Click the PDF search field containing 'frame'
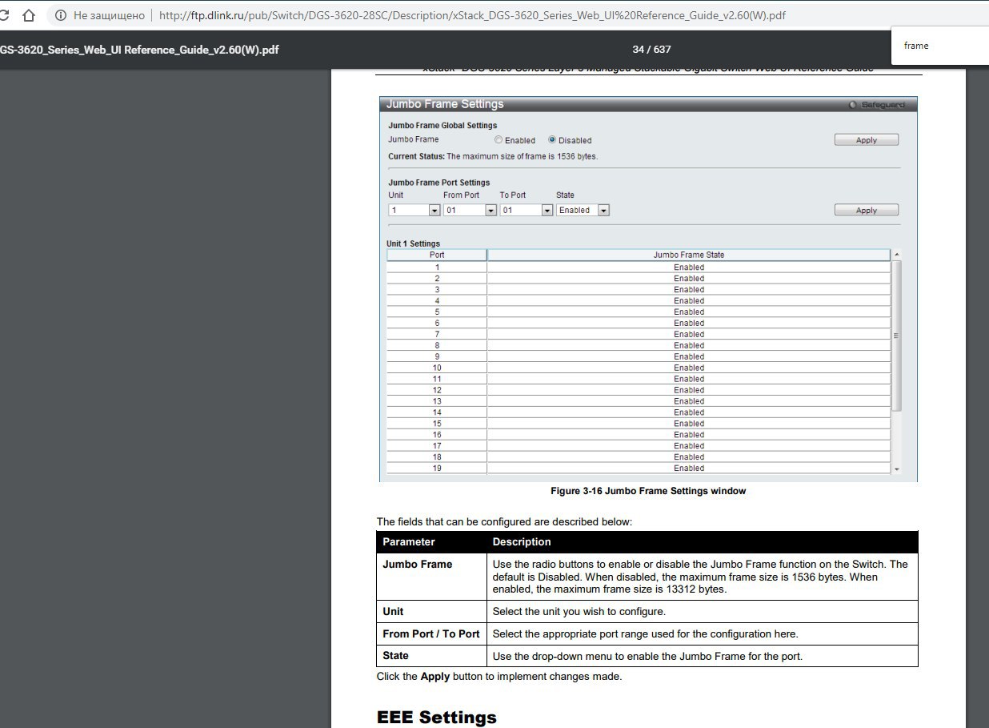 940,46
